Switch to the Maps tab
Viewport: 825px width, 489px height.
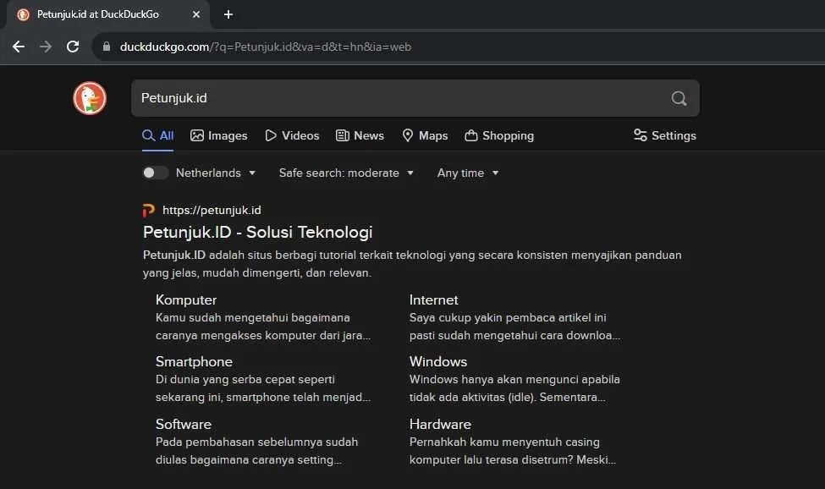pos(425,135)
